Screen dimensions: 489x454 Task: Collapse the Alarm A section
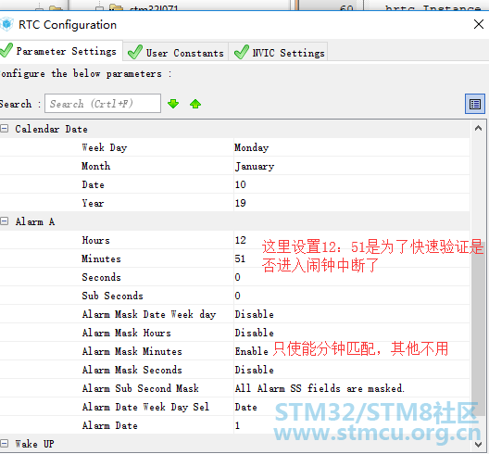(4, 221)
